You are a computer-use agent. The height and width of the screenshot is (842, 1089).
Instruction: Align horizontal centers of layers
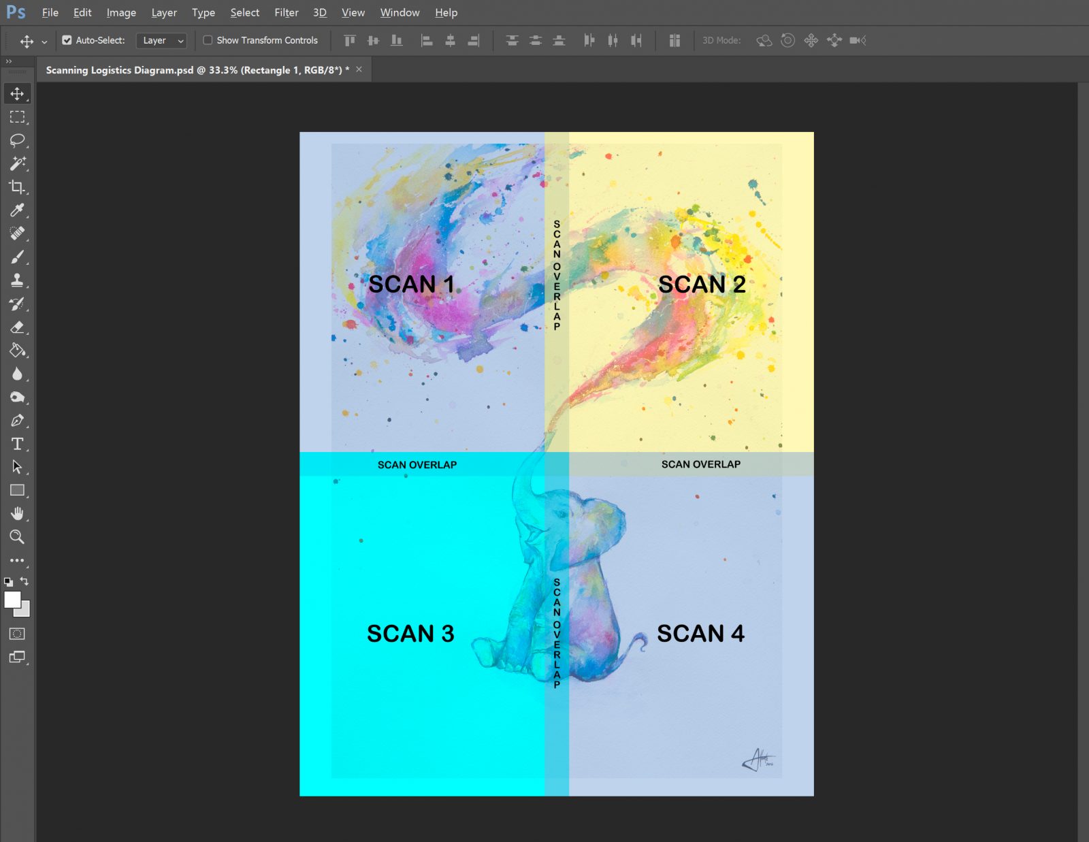pos(450,40)
